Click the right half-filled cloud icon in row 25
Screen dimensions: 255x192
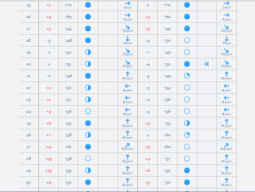click(187, 123)
